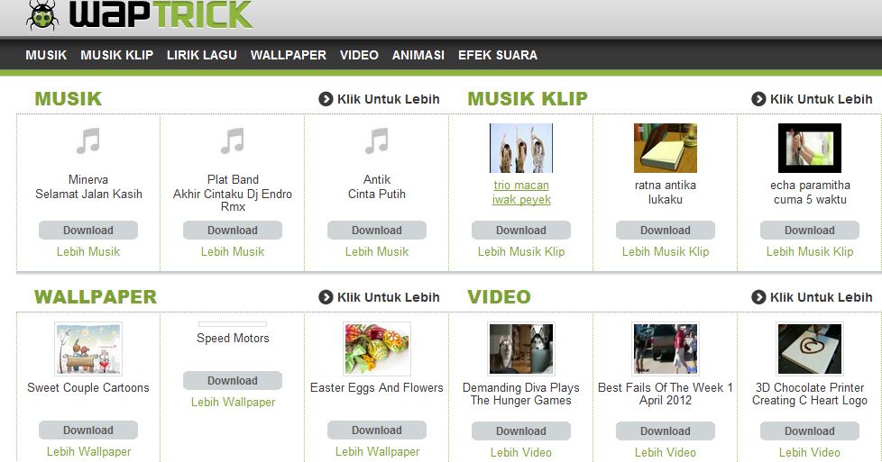
Task: Click arrow icon beside MUSIK KLIP Klik Untuk Lebih
Action: pos(758,99)
